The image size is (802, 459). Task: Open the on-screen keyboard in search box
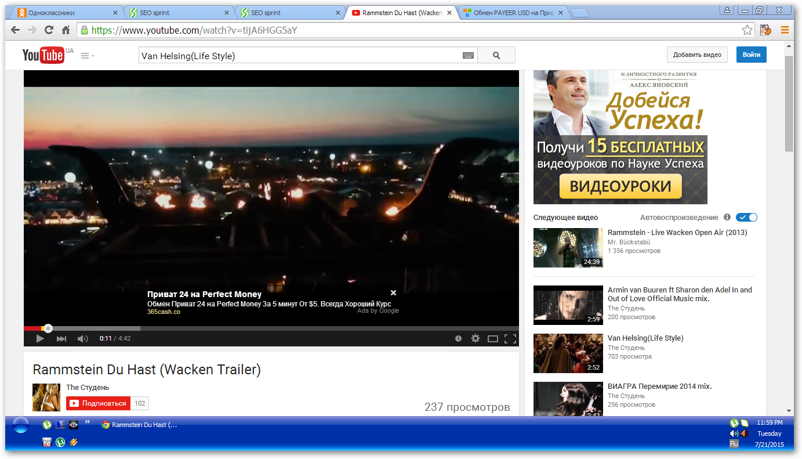(468, 56)
